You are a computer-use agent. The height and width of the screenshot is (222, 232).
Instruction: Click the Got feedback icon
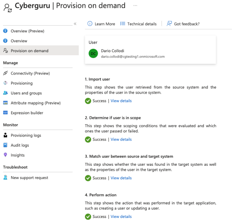pyautogui.click(x=169, y=24)
